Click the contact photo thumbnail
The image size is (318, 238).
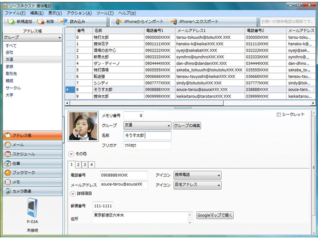point(83,126)
